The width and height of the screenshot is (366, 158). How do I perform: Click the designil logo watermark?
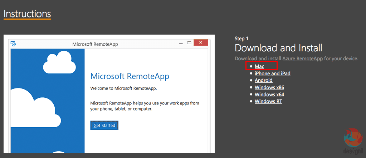pyautogui.click(x=353, y=141)
